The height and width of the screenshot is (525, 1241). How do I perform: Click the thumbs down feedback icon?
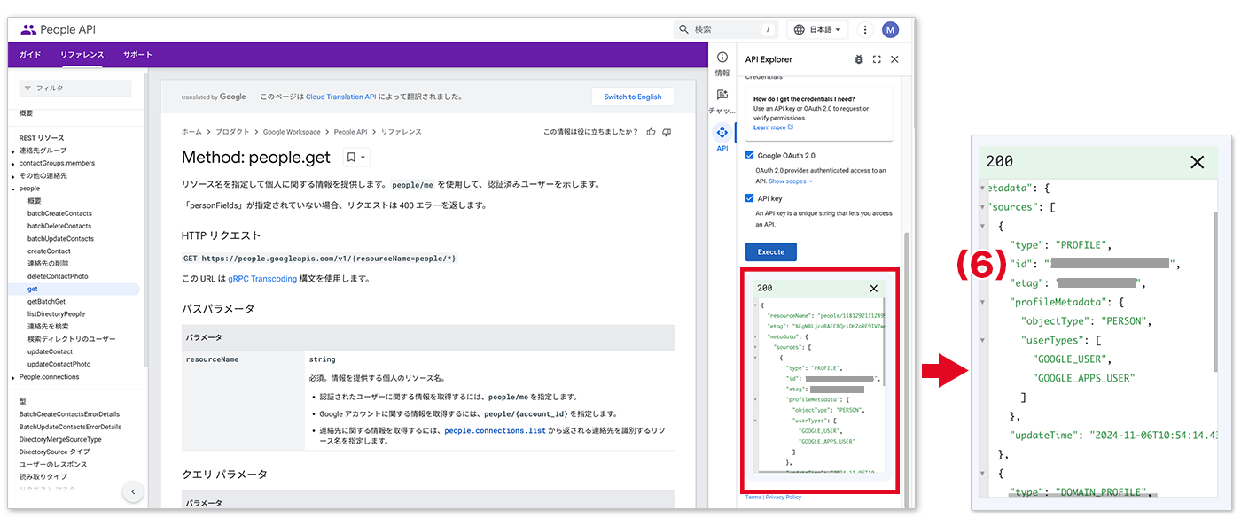tap(667, 132)
